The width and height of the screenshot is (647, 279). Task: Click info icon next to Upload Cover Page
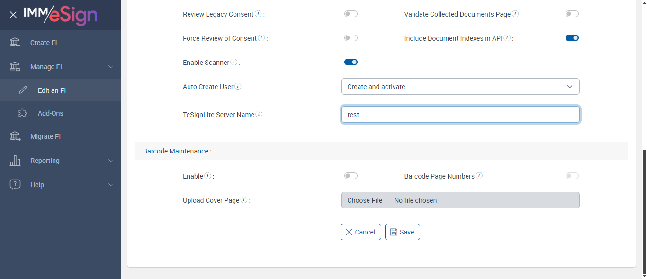coord(244,200)
